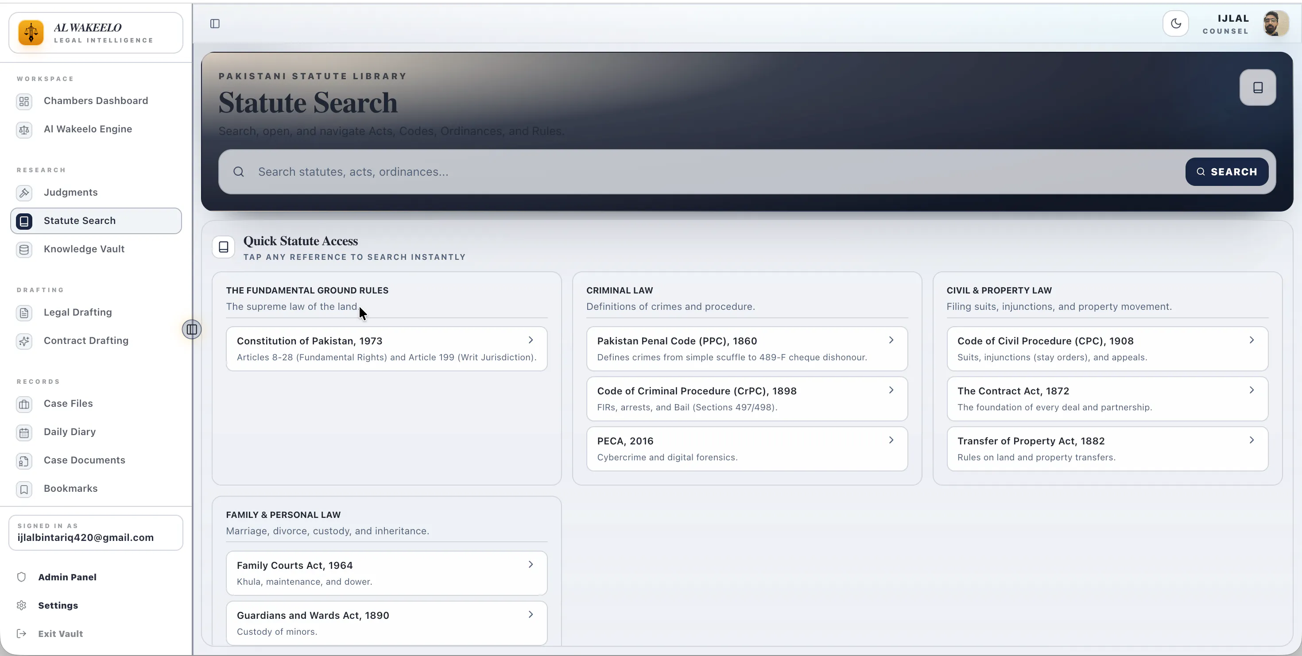
Task: Click signed-in email address box
Action: 96,533
